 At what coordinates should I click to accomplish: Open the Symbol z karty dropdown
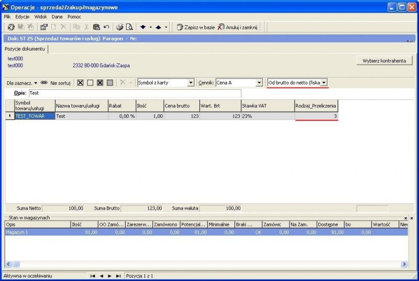(x=191, y=83)
